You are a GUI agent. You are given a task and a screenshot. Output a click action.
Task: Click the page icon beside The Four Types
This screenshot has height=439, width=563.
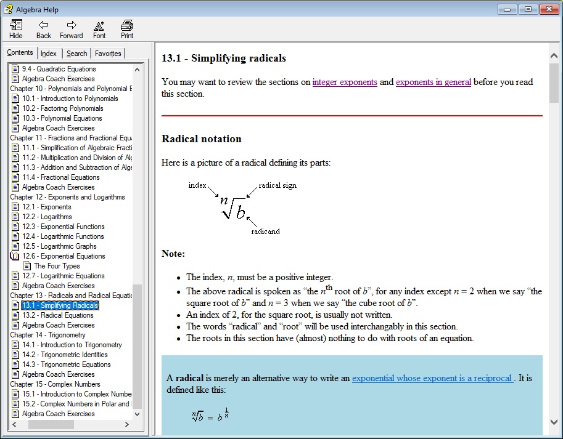(27, 265)
